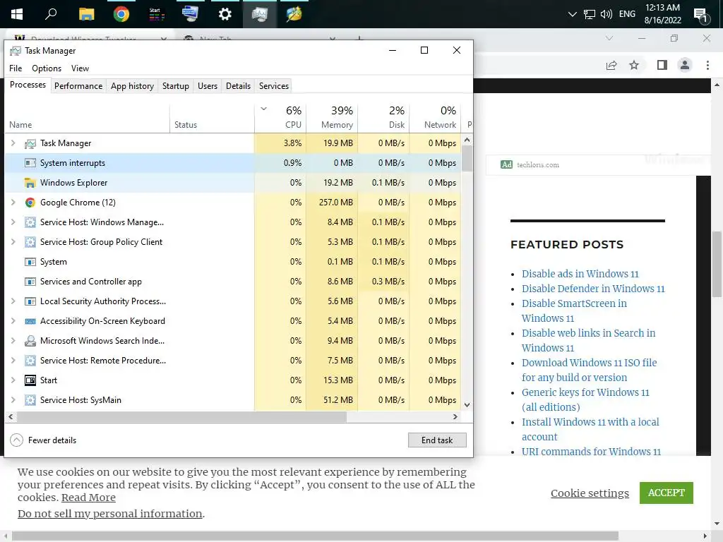Expand Accessibility On-Screen Keyboard row
The height and width of the screenshot is (542, 723).
coord(13,321)
